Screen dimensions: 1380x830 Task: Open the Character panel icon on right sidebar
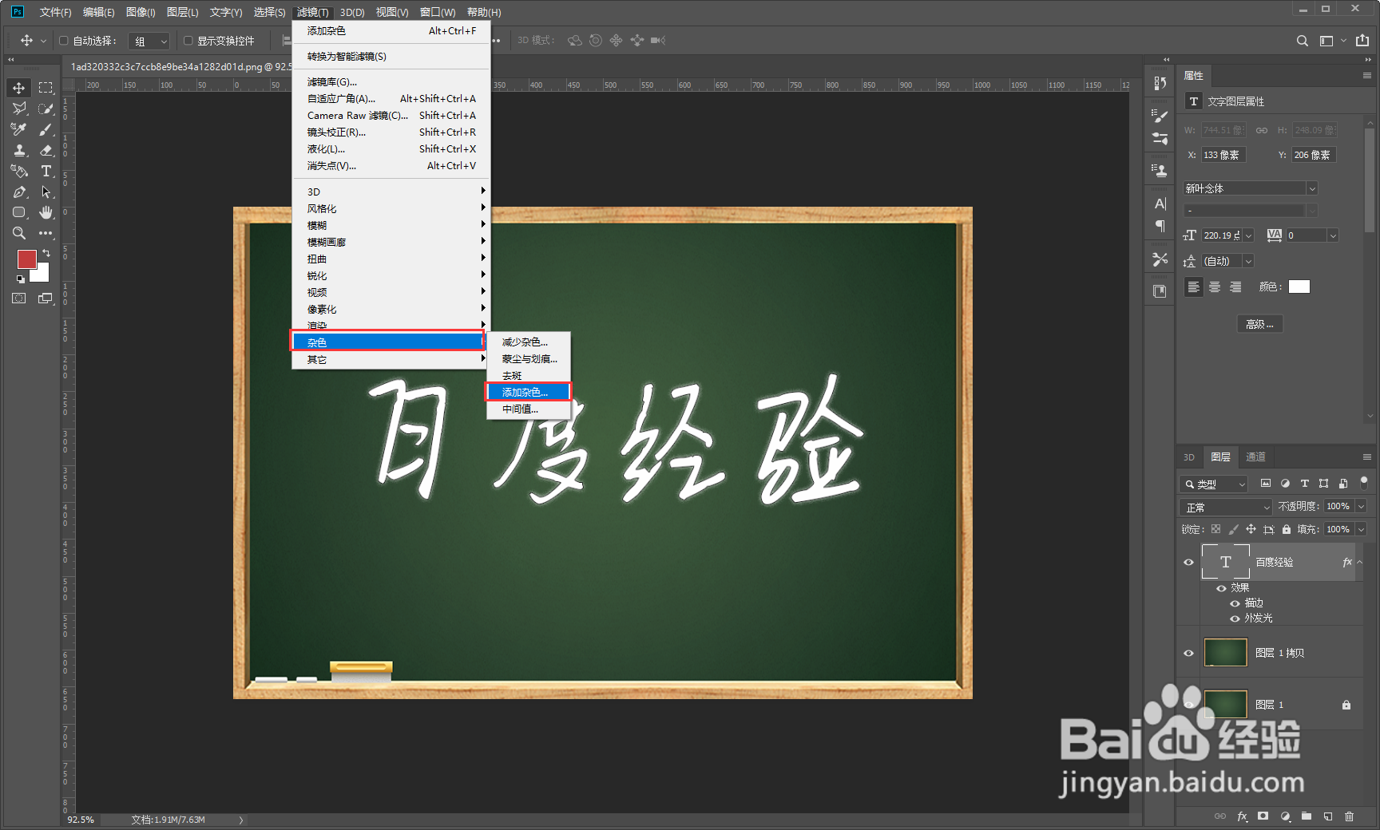coord(1160,204)
